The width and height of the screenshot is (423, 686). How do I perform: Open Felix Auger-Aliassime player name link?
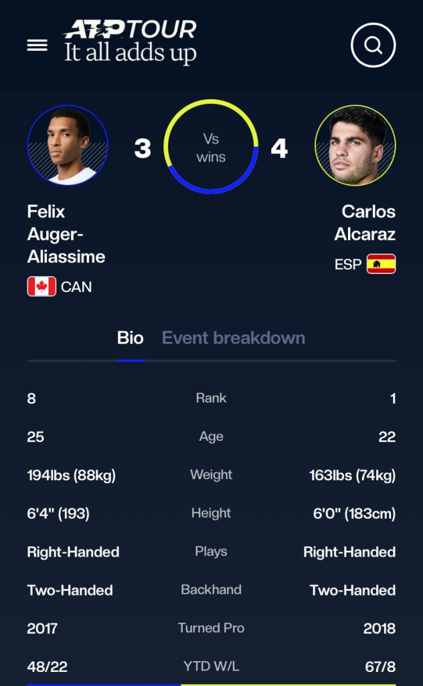(x=66, y=234)
